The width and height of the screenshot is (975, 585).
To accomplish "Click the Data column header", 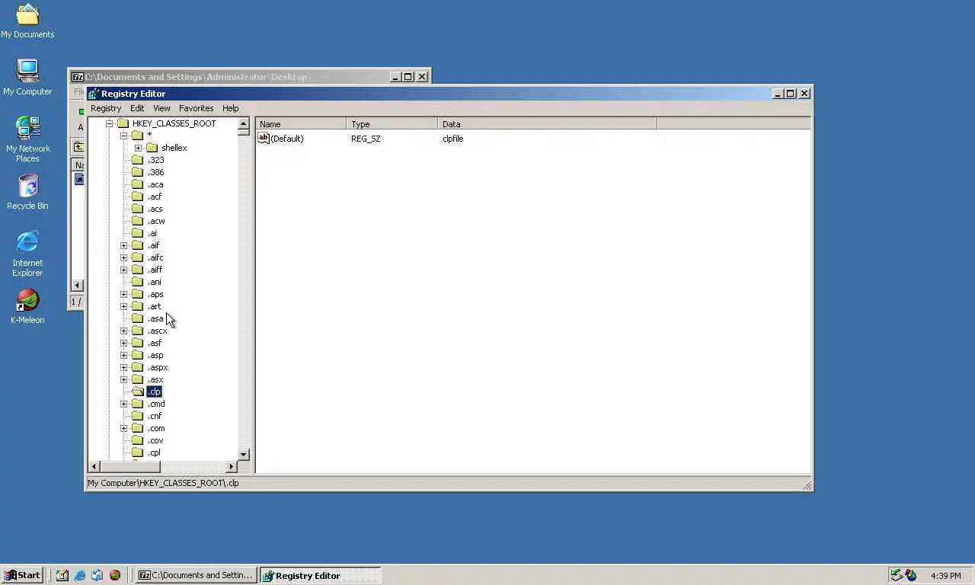I will pyautogui.click(x=547, y=123).
